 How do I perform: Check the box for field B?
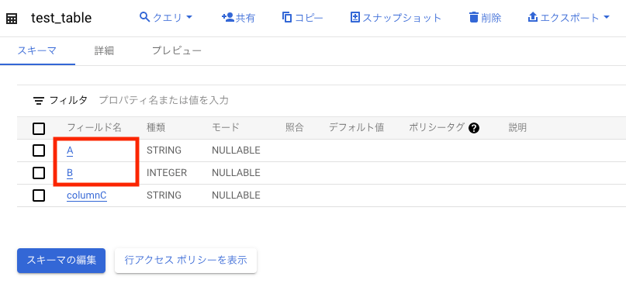tap(39, 173)
